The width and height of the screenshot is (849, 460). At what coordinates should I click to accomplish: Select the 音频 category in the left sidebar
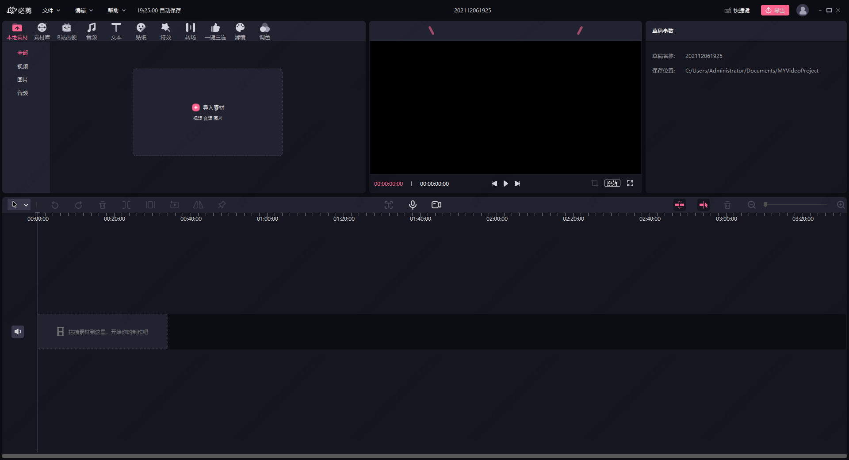pos(23,93)
